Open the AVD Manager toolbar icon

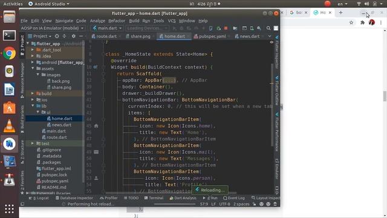point(252,28)
